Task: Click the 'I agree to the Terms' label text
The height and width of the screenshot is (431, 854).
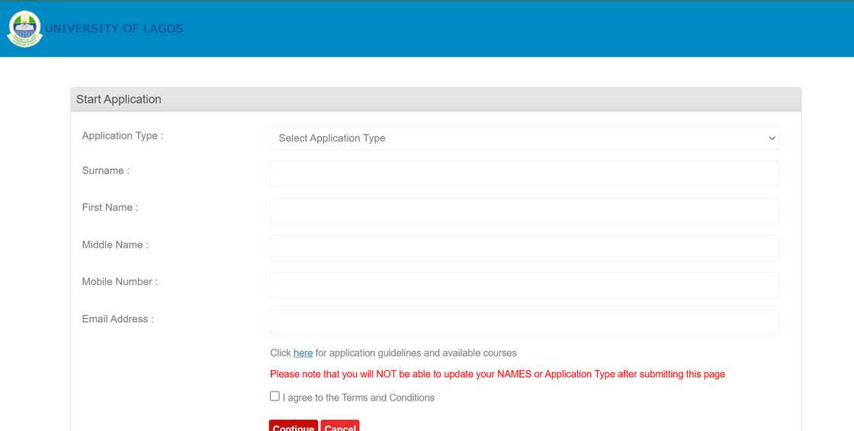Action: click(x=358, y=397)
